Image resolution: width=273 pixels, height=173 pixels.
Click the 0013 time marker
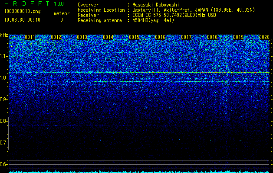[82, 37]
